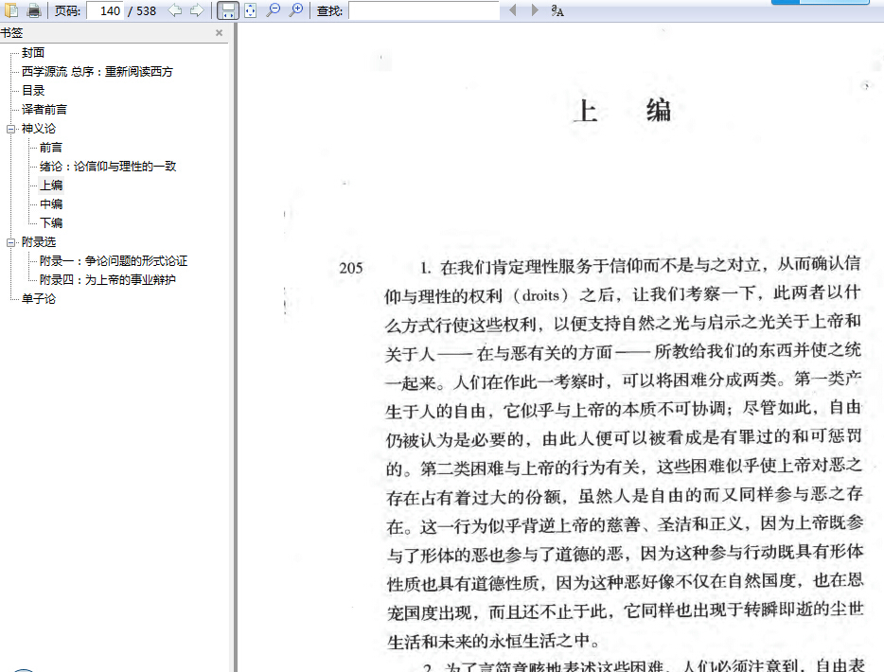Click the open document icon
Viewport: 884px width, 672px height.
point(11,10)
